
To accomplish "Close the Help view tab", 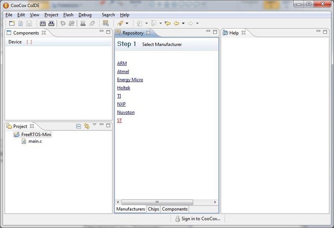I will [243, 33].
